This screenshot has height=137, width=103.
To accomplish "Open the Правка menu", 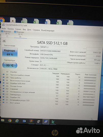I will pos(10,29).
